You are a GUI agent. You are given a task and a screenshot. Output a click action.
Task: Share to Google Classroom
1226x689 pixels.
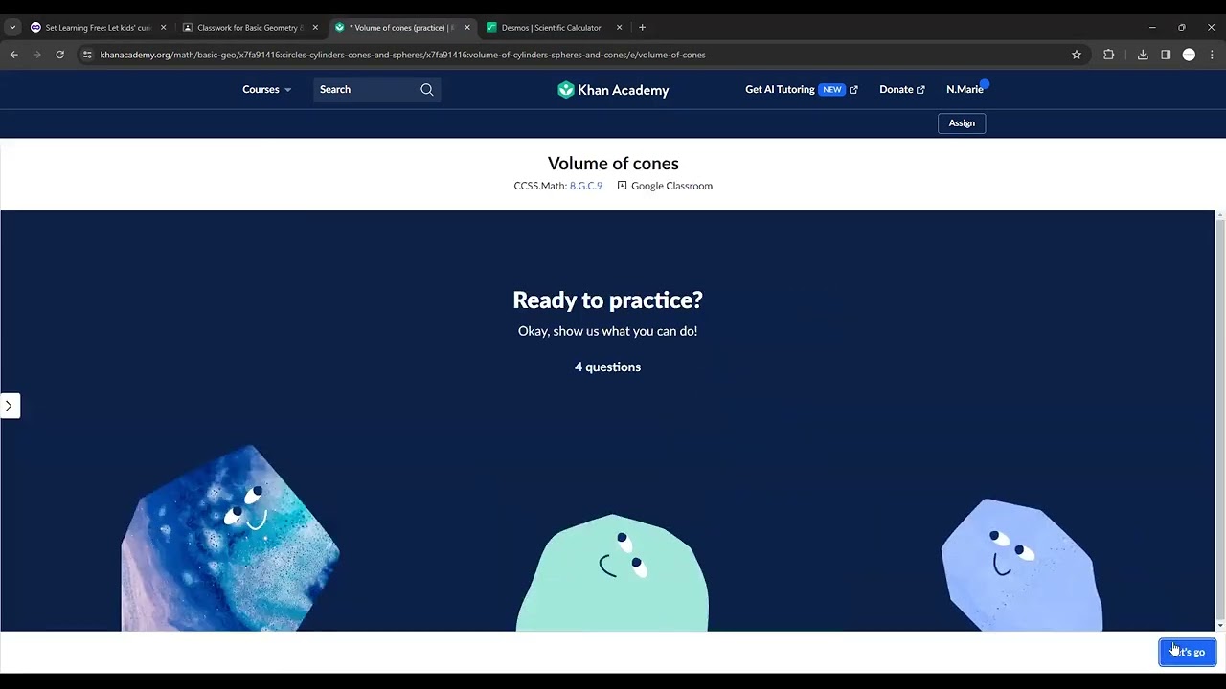665,186
